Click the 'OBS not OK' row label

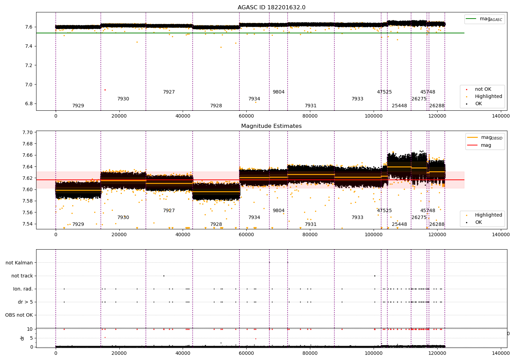(x=19, y=315)
